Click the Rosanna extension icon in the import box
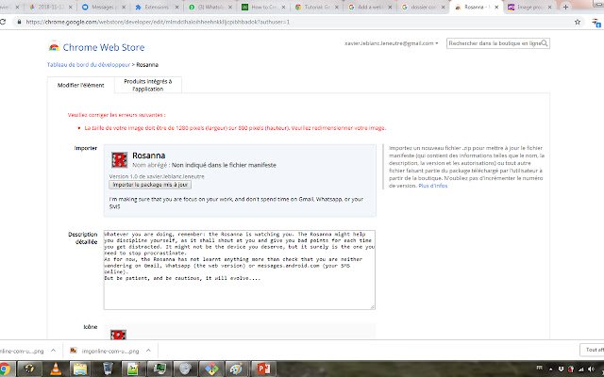Viewport: 604px width, 377px height. pos(120,160)
